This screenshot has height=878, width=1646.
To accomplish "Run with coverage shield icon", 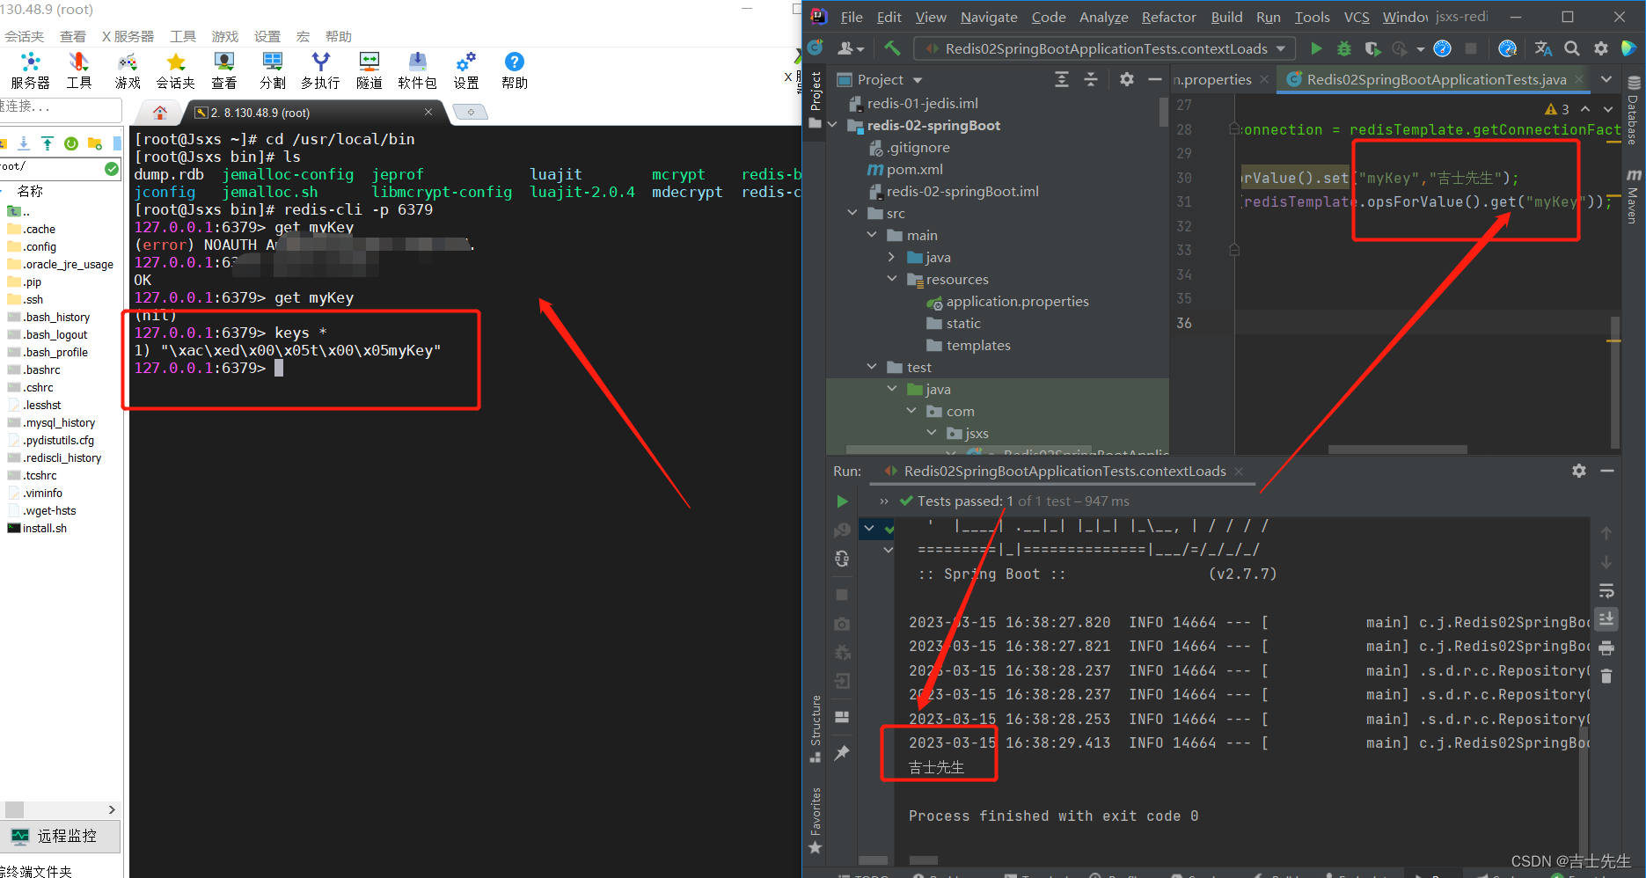I will coord(1372,48).
